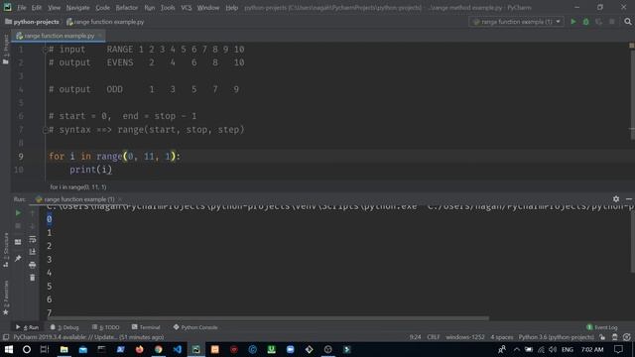This screenshot has height=357, width=635.
Task: Open Firefox from the taskbar
Action: point(139,349)
